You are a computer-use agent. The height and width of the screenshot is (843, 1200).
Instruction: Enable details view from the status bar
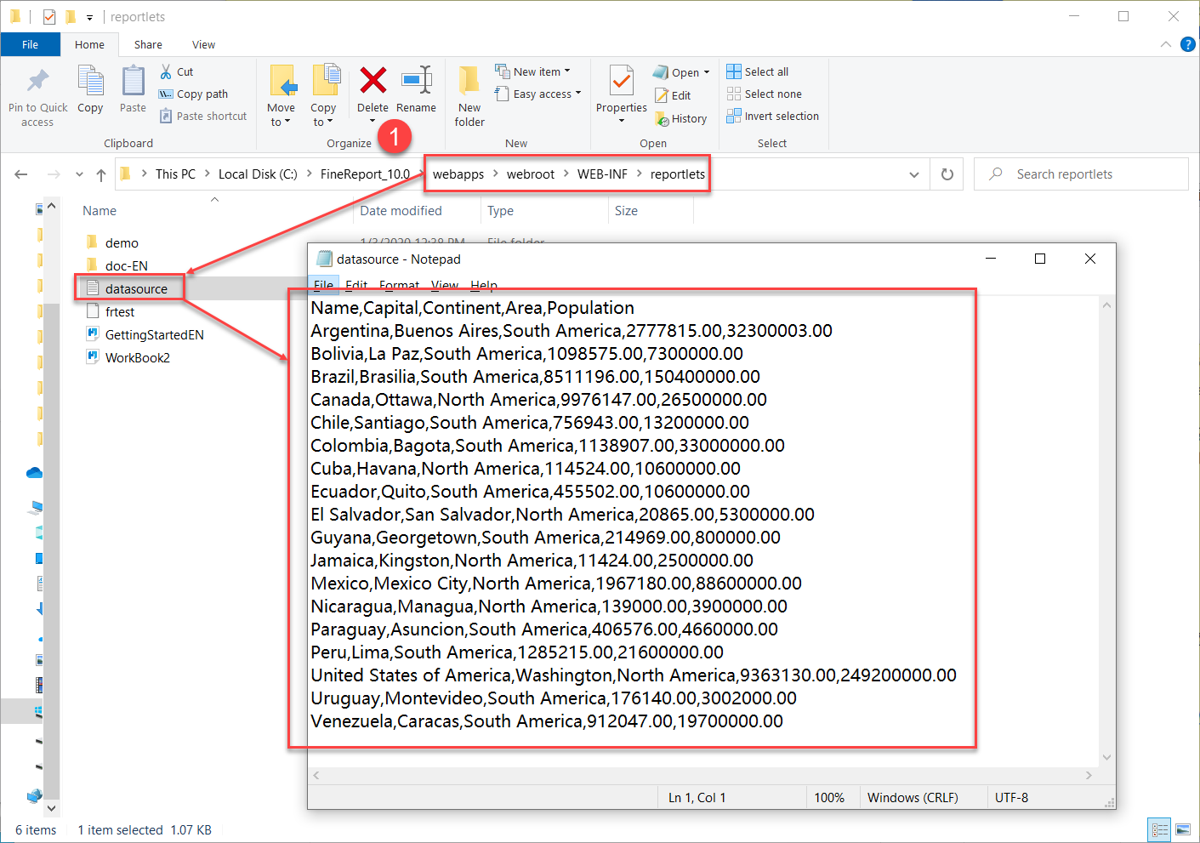pos(1159,829)
